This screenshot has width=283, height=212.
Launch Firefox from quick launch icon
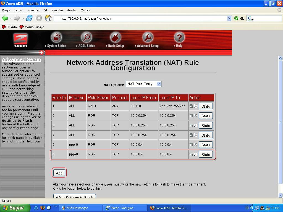pos(43,208)
